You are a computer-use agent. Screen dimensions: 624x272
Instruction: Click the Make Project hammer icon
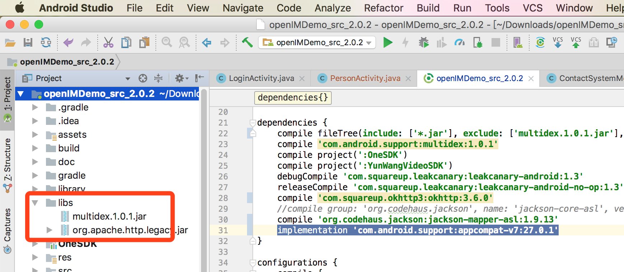tap(247, 42)
